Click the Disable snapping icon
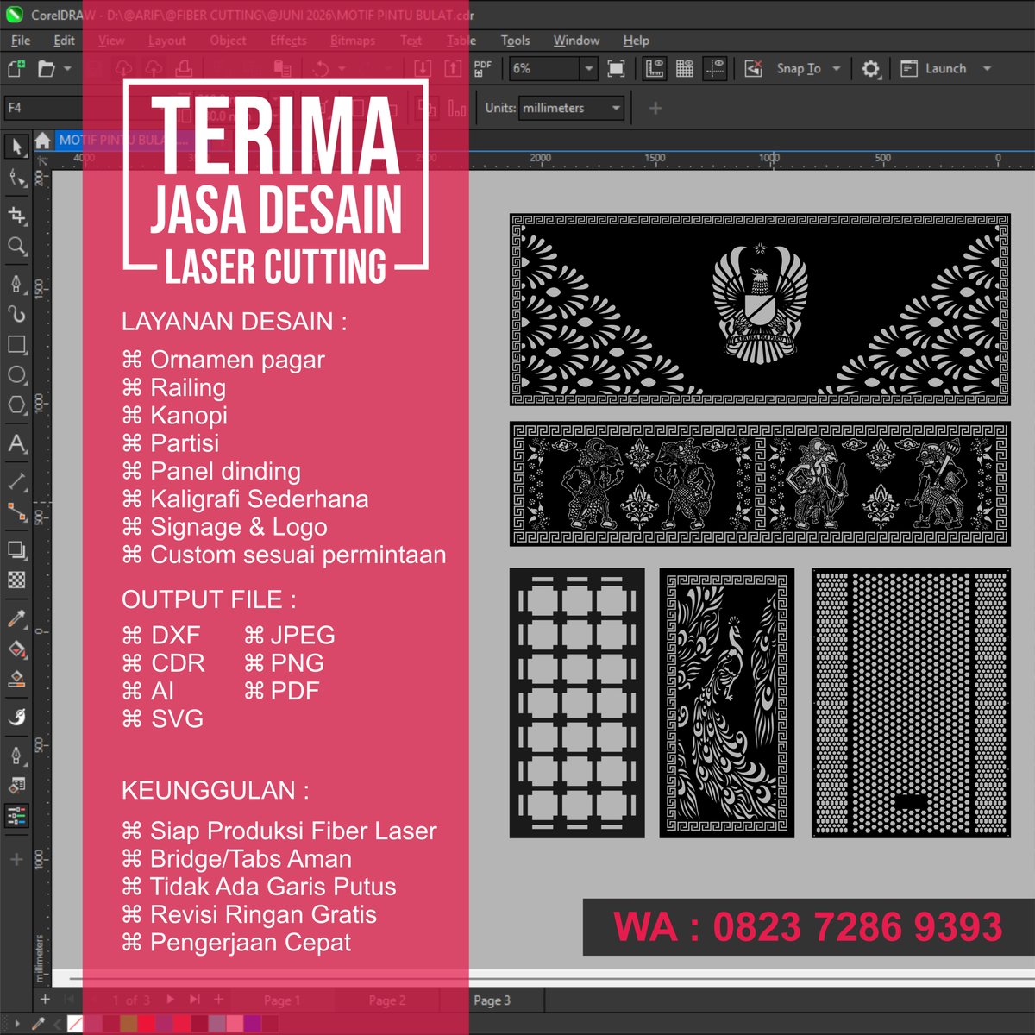 [x=753, y=69]
